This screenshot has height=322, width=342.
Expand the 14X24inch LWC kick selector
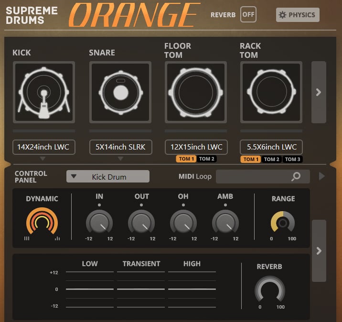click(43, 147)
